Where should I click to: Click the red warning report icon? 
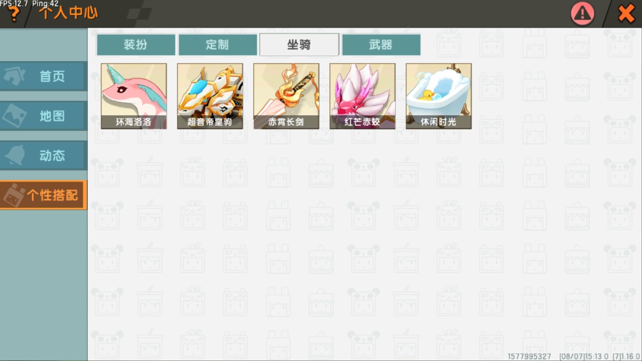pyautogui.click(x=582, y=14)
